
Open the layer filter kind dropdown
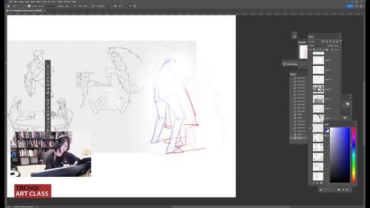[x=315, y=42]
